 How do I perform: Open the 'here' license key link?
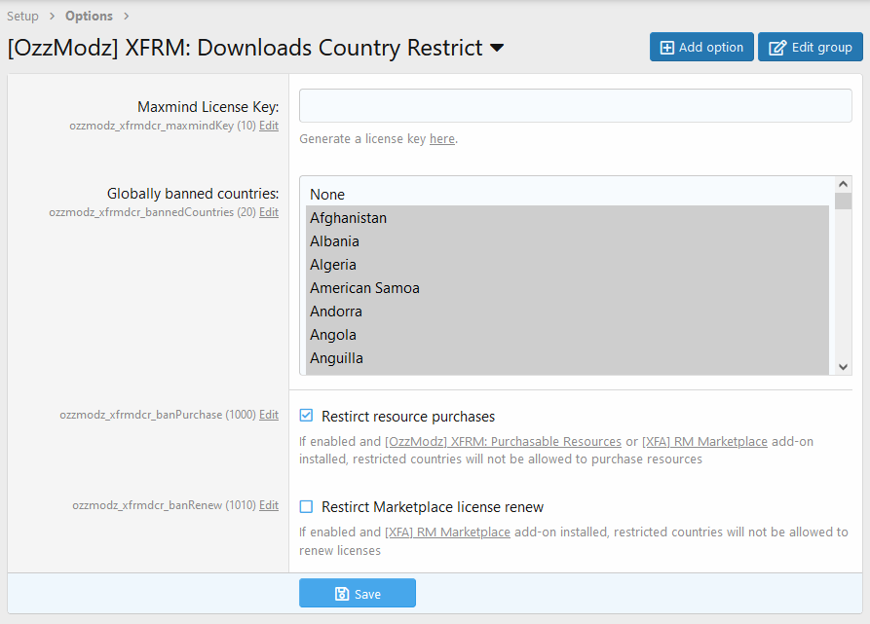tap(441, 139)
